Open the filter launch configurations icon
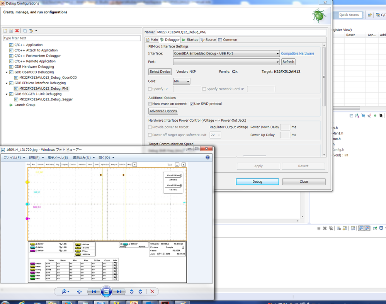Image resolution: width=386 pixels, height=304 pixels. [31, 31]
